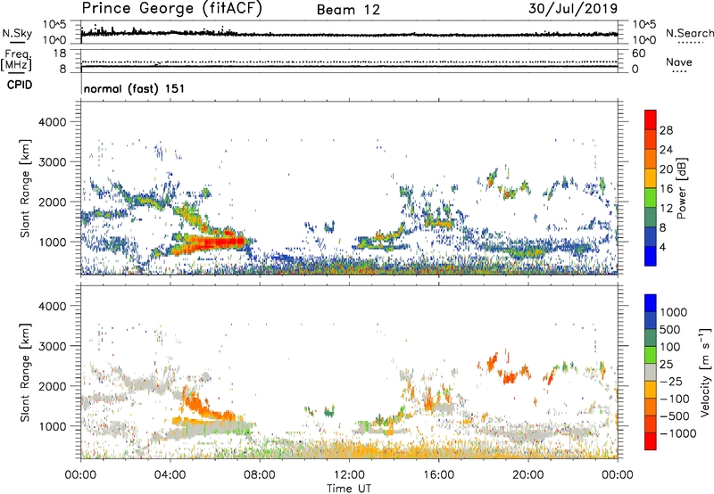Click the "Power [dB]" colorbar title
The image size is (714, 494).
point(682,188)
